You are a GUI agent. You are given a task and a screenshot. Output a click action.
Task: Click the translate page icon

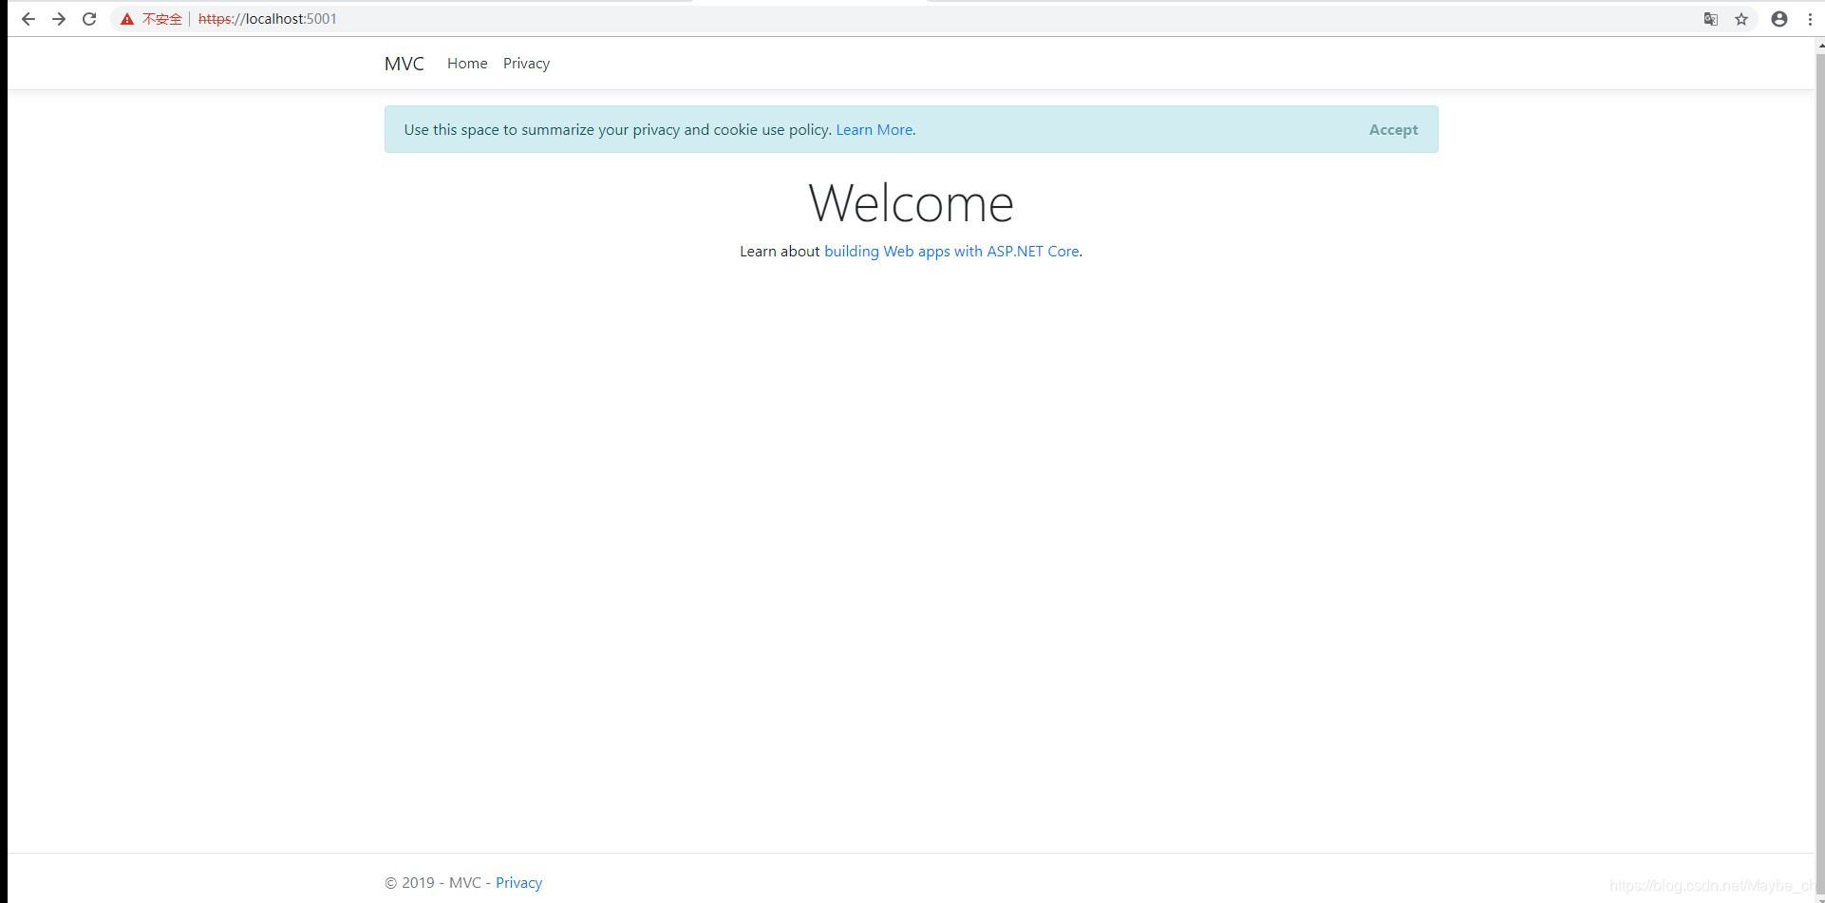point(1711,19)
